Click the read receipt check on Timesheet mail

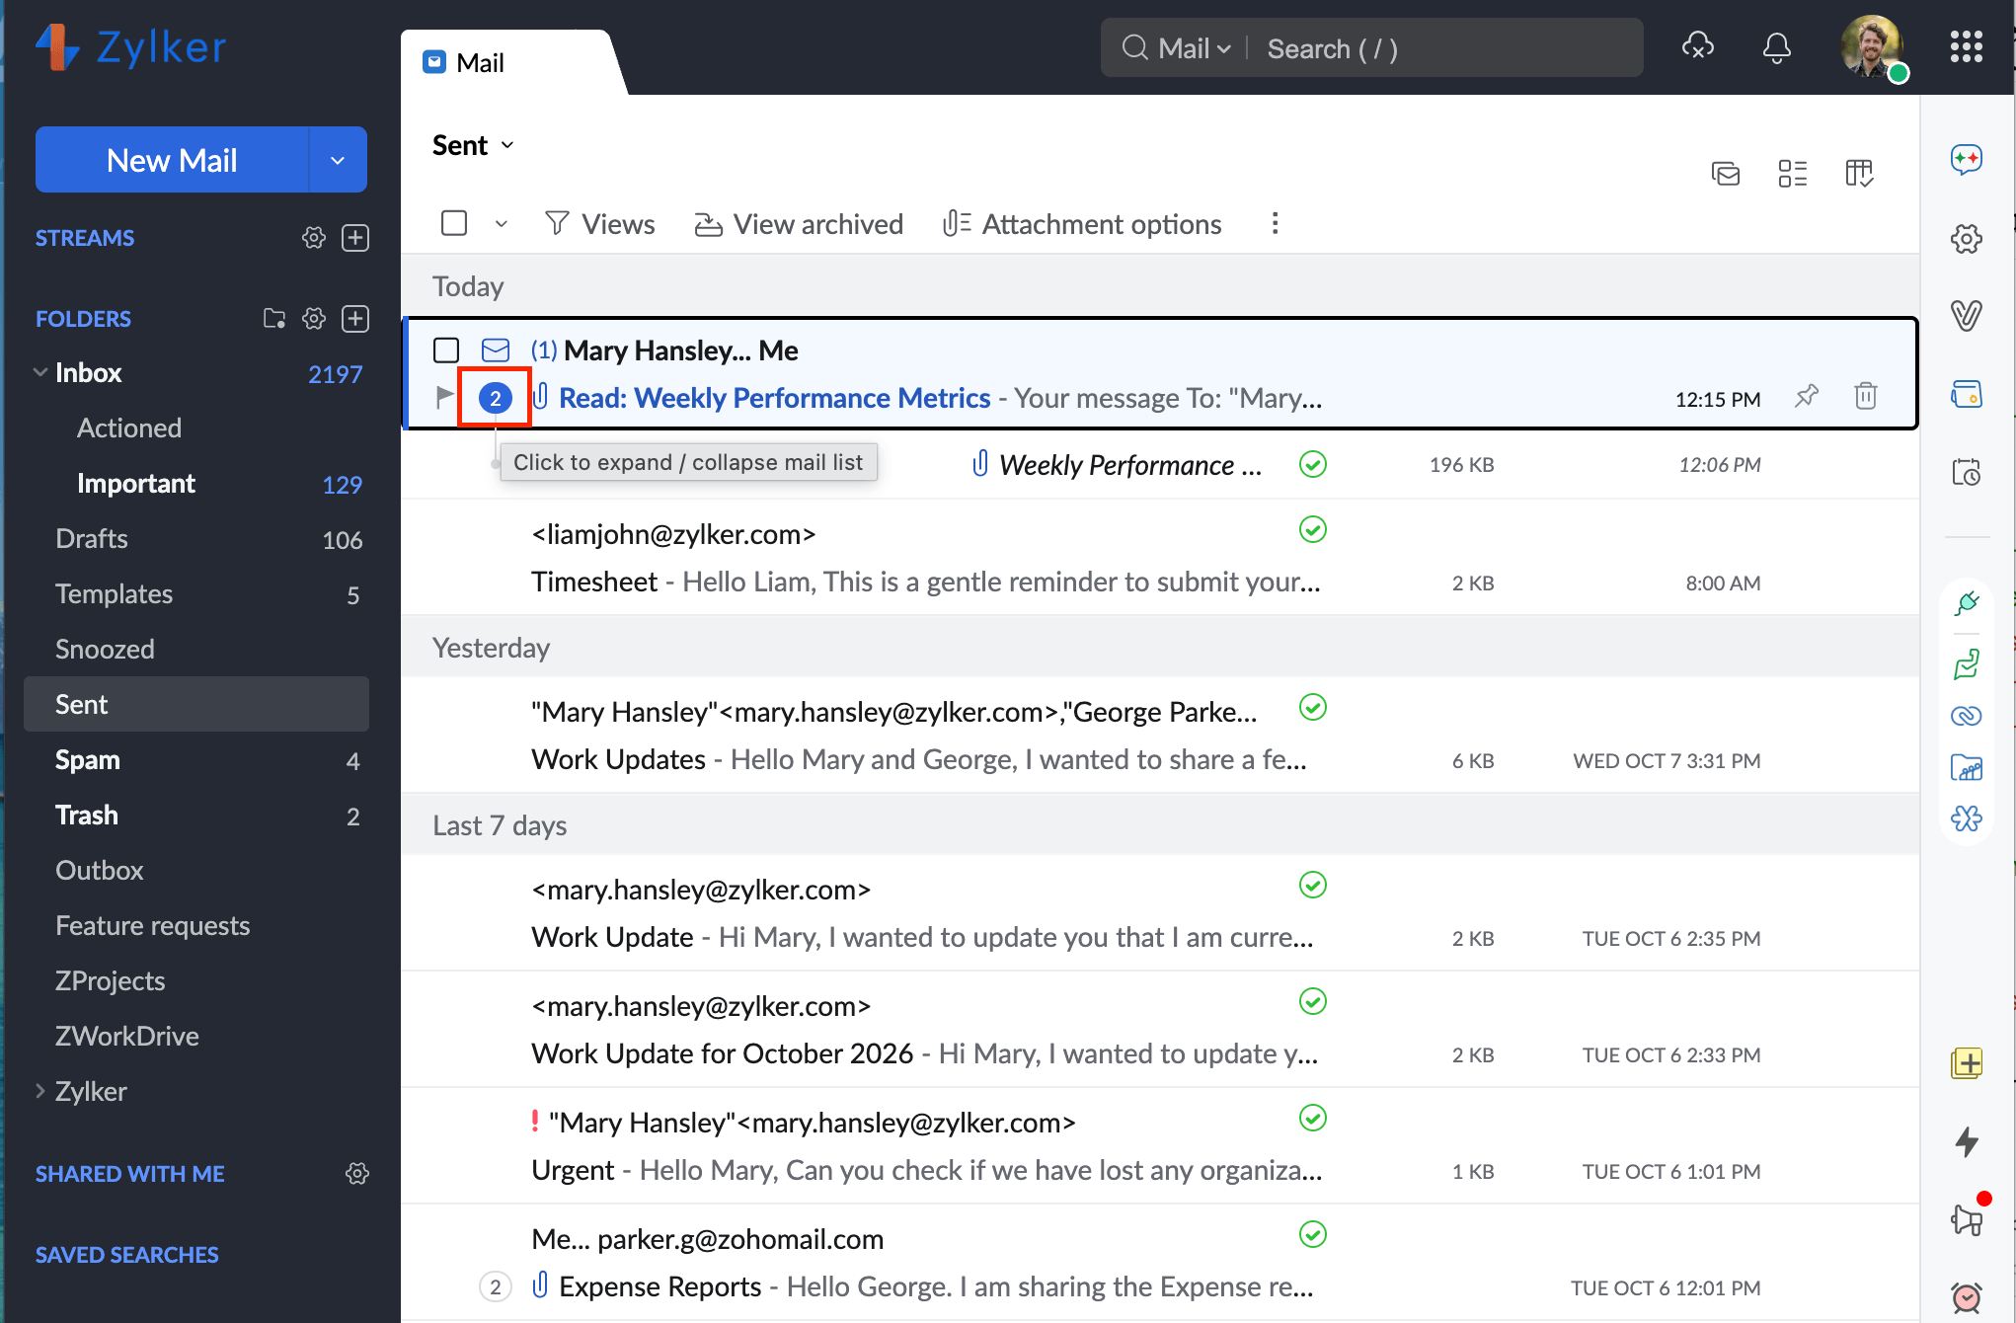[1312, 529]
